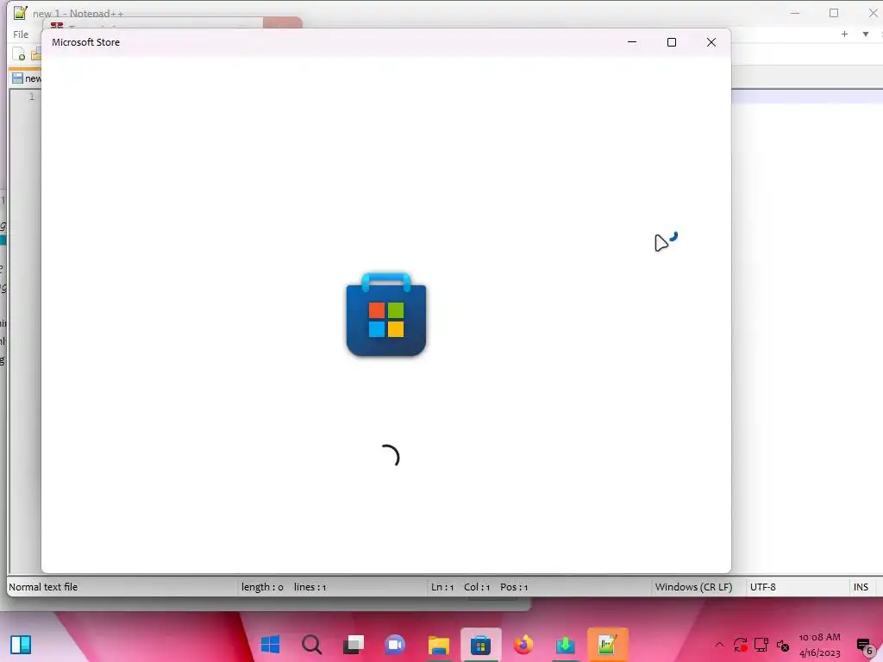The height and width of the screenshot is (662, 883).
Task: Click the New file icon in Notepad++ toolbar
Action: click(x=19, y=54)
